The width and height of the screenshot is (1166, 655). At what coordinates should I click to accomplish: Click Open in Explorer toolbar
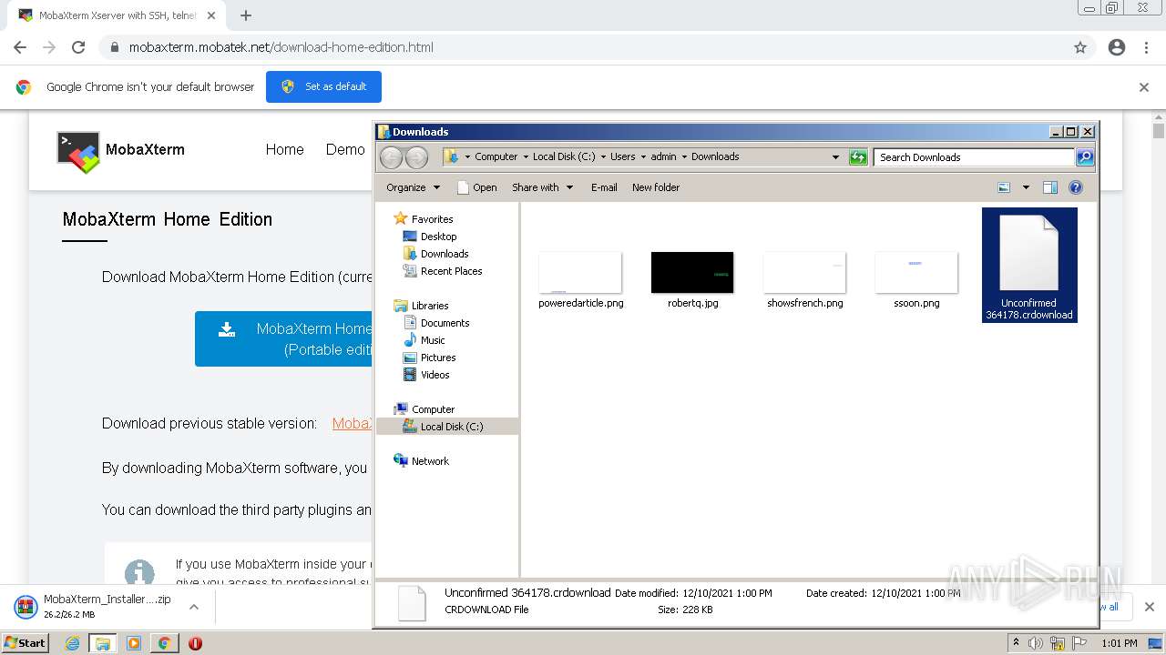(476, 187)
